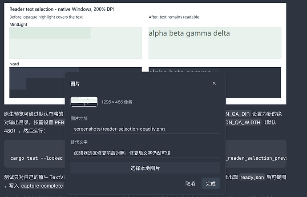Click the 取消 button

click(190, 184)
